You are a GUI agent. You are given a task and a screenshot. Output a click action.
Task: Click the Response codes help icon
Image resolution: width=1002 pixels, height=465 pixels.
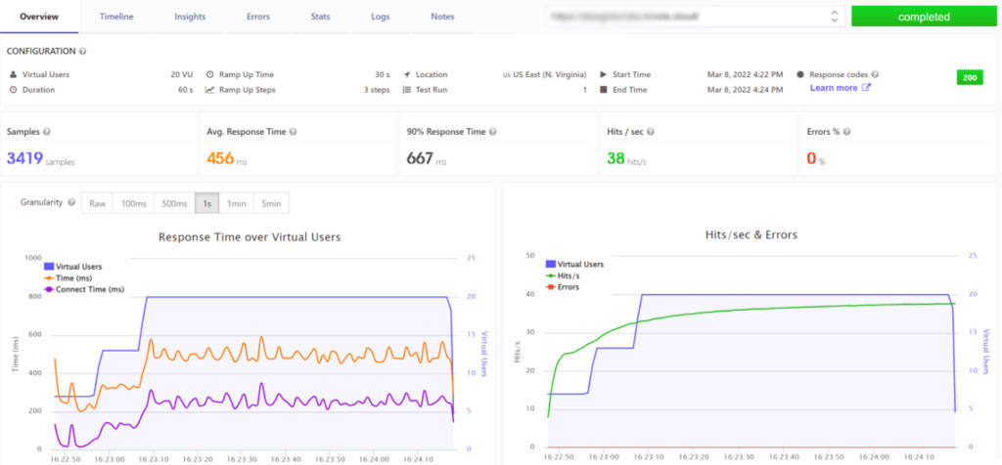(875, 74)
